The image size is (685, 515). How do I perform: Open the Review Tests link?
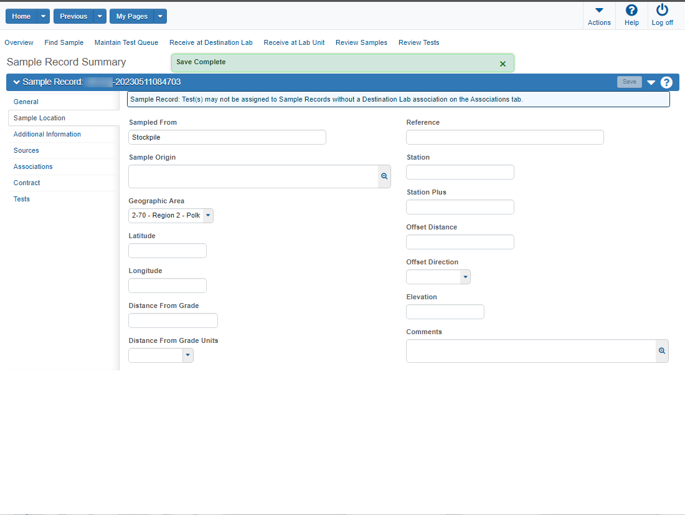[x=418, y=42]
